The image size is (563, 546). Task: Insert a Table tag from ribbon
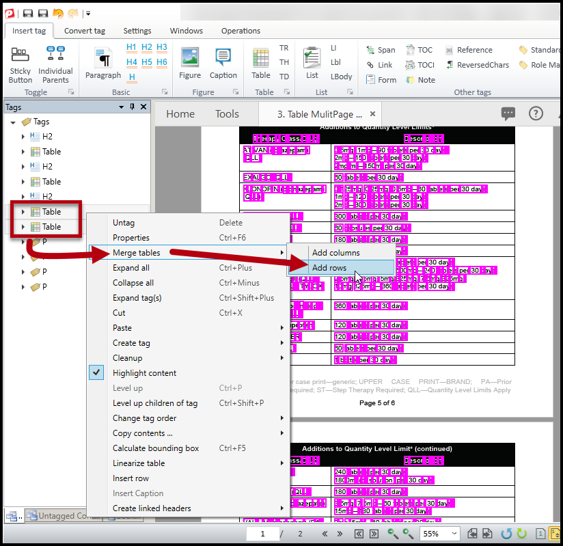point(261,64)
